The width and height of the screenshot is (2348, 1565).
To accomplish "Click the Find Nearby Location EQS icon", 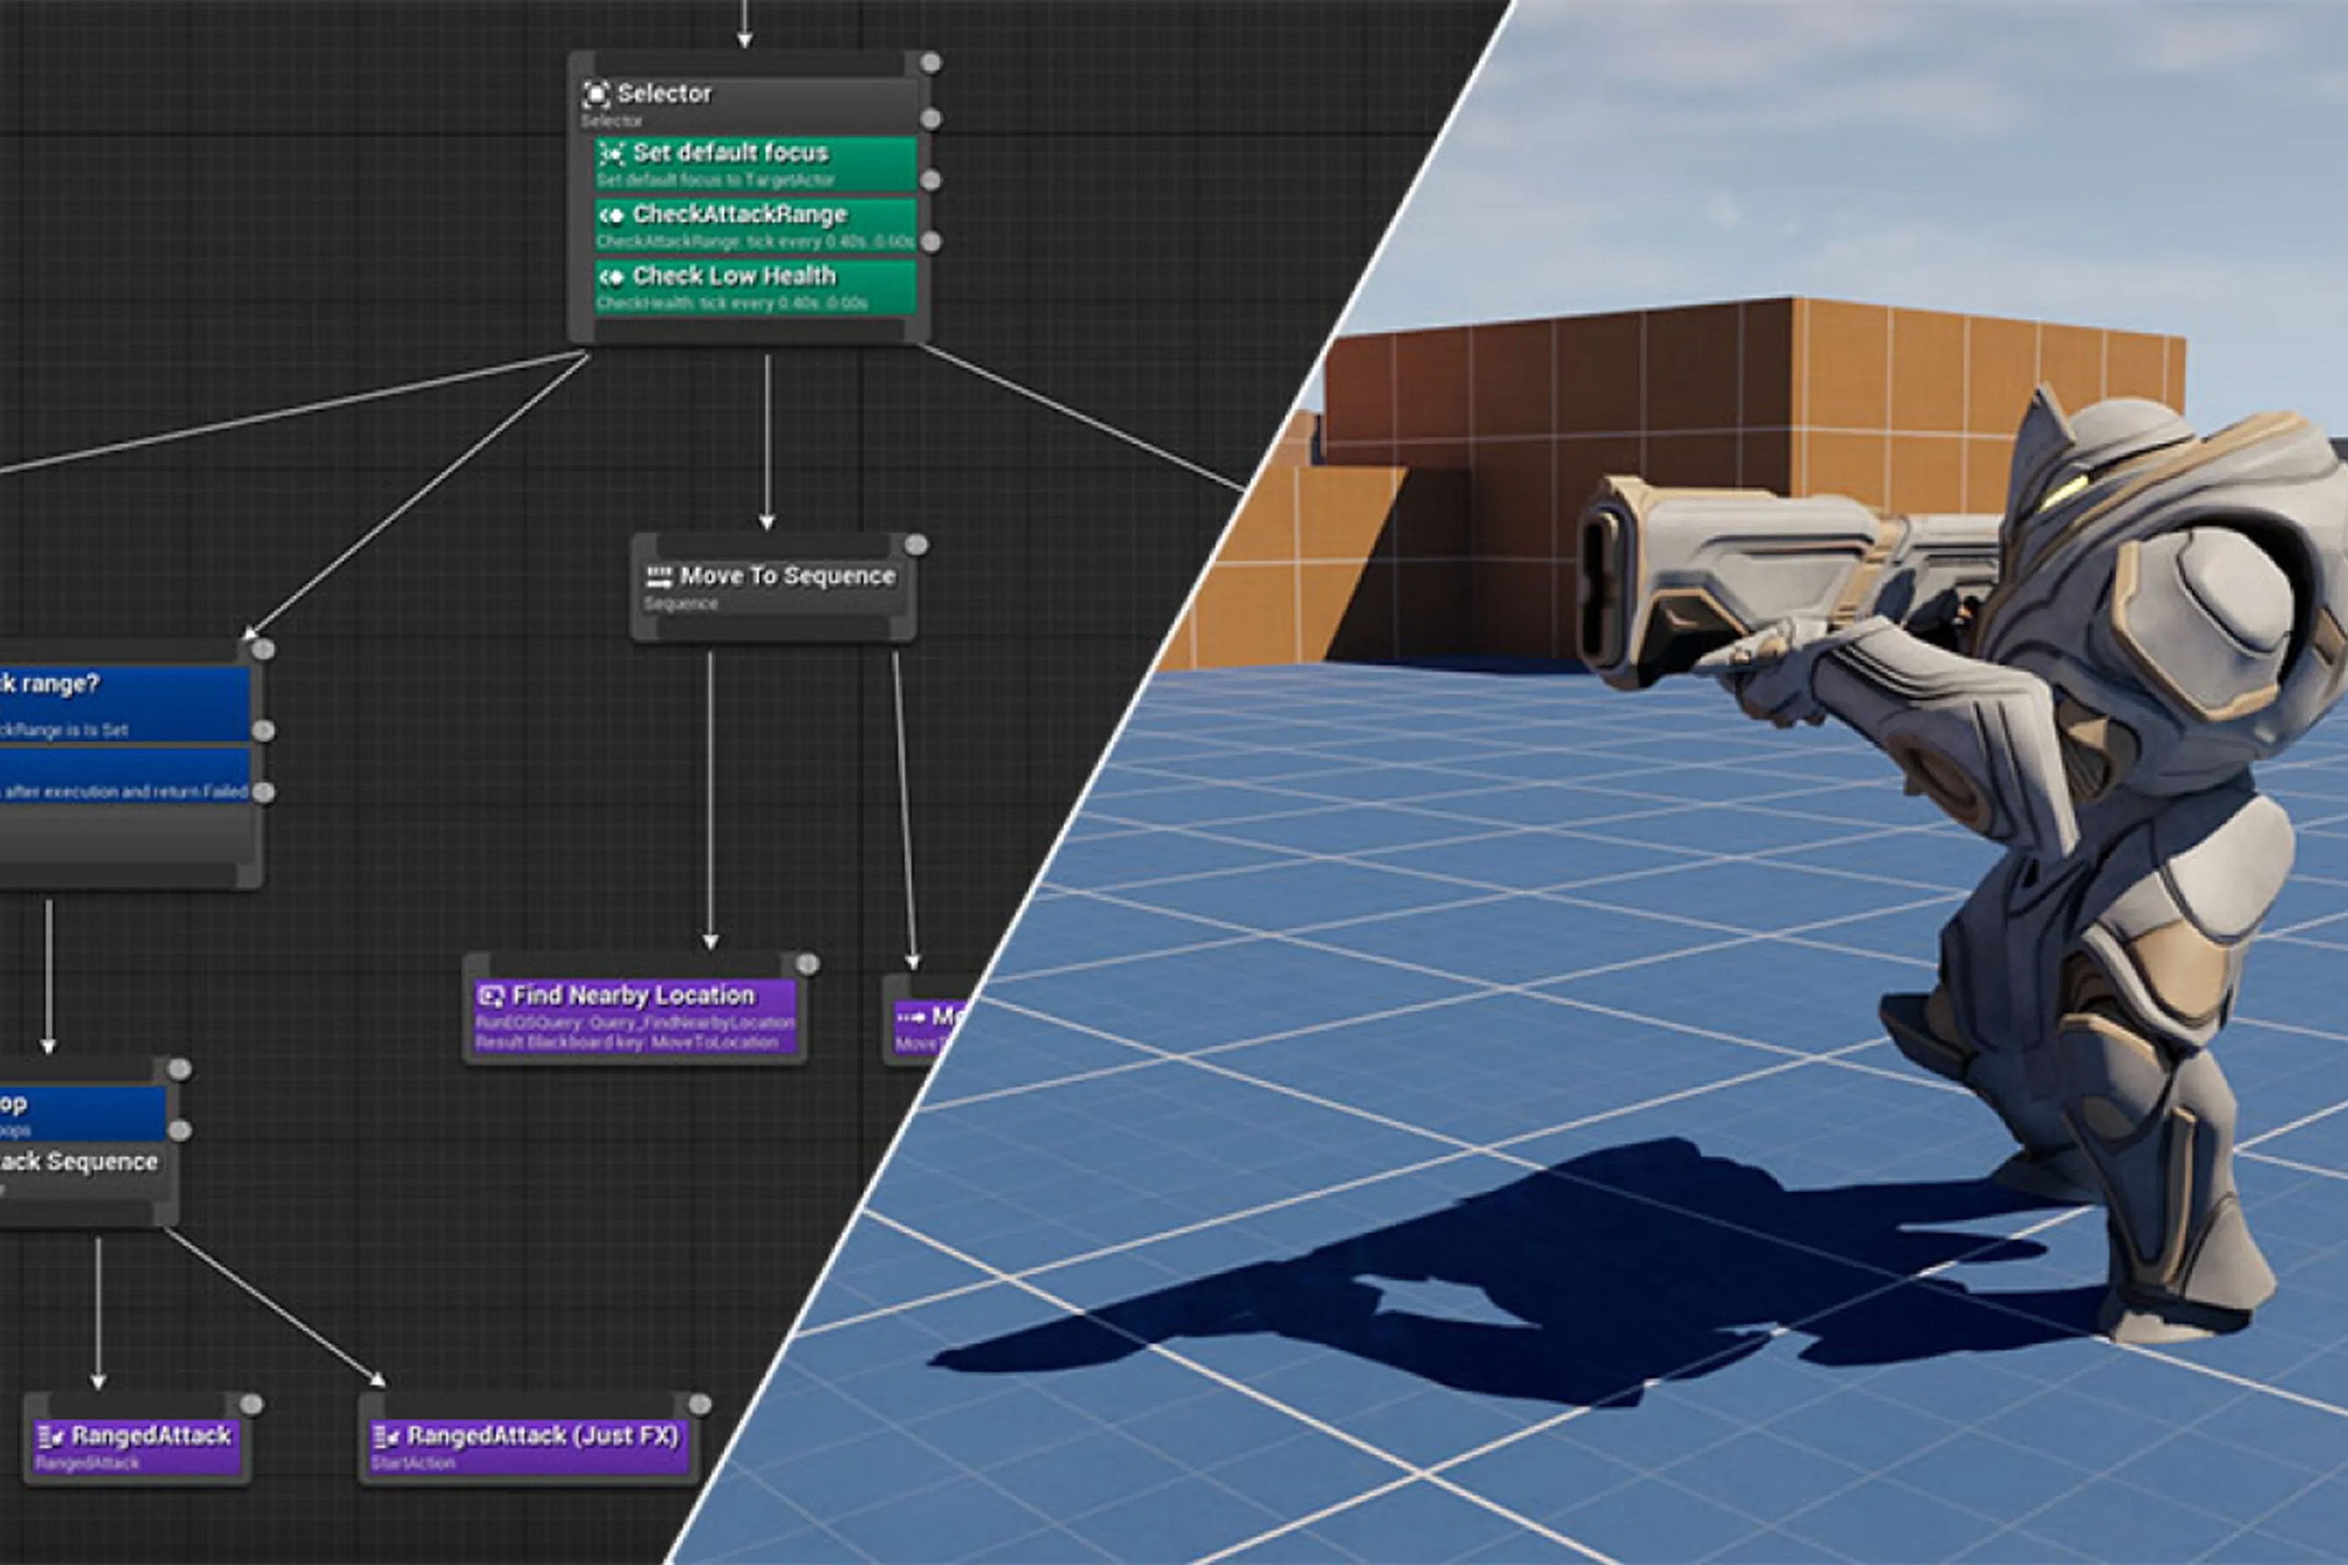I will click(x=492, y=995).
